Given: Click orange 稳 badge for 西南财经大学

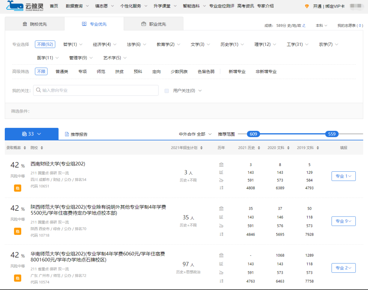Looking at the screenshot, I should click(x=18, y=188).
